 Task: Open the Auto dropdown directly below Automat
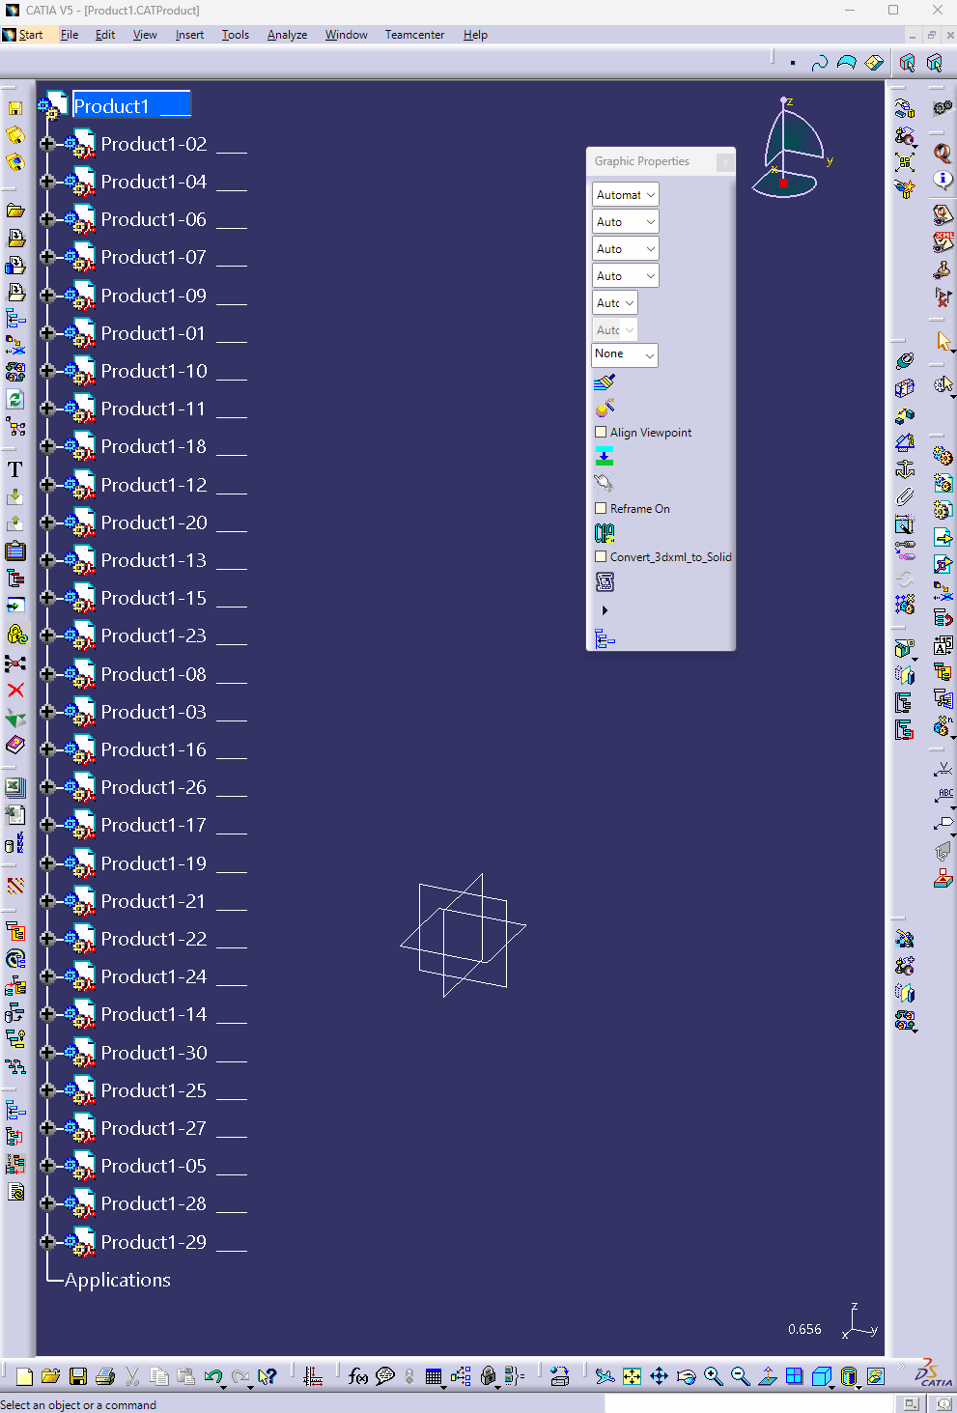pos(625,221)
